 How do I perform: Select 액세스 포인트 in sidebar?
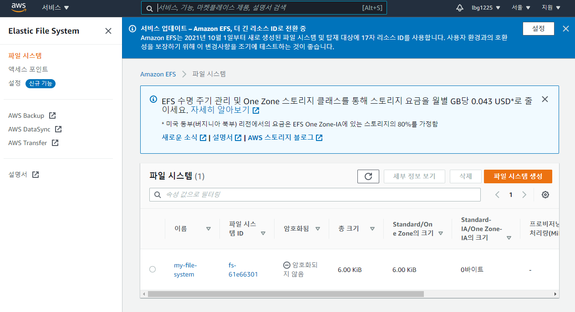point(28,69)
